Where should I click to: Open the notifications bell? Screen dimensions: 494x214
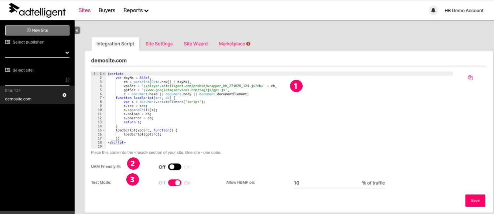click(433, 10)
